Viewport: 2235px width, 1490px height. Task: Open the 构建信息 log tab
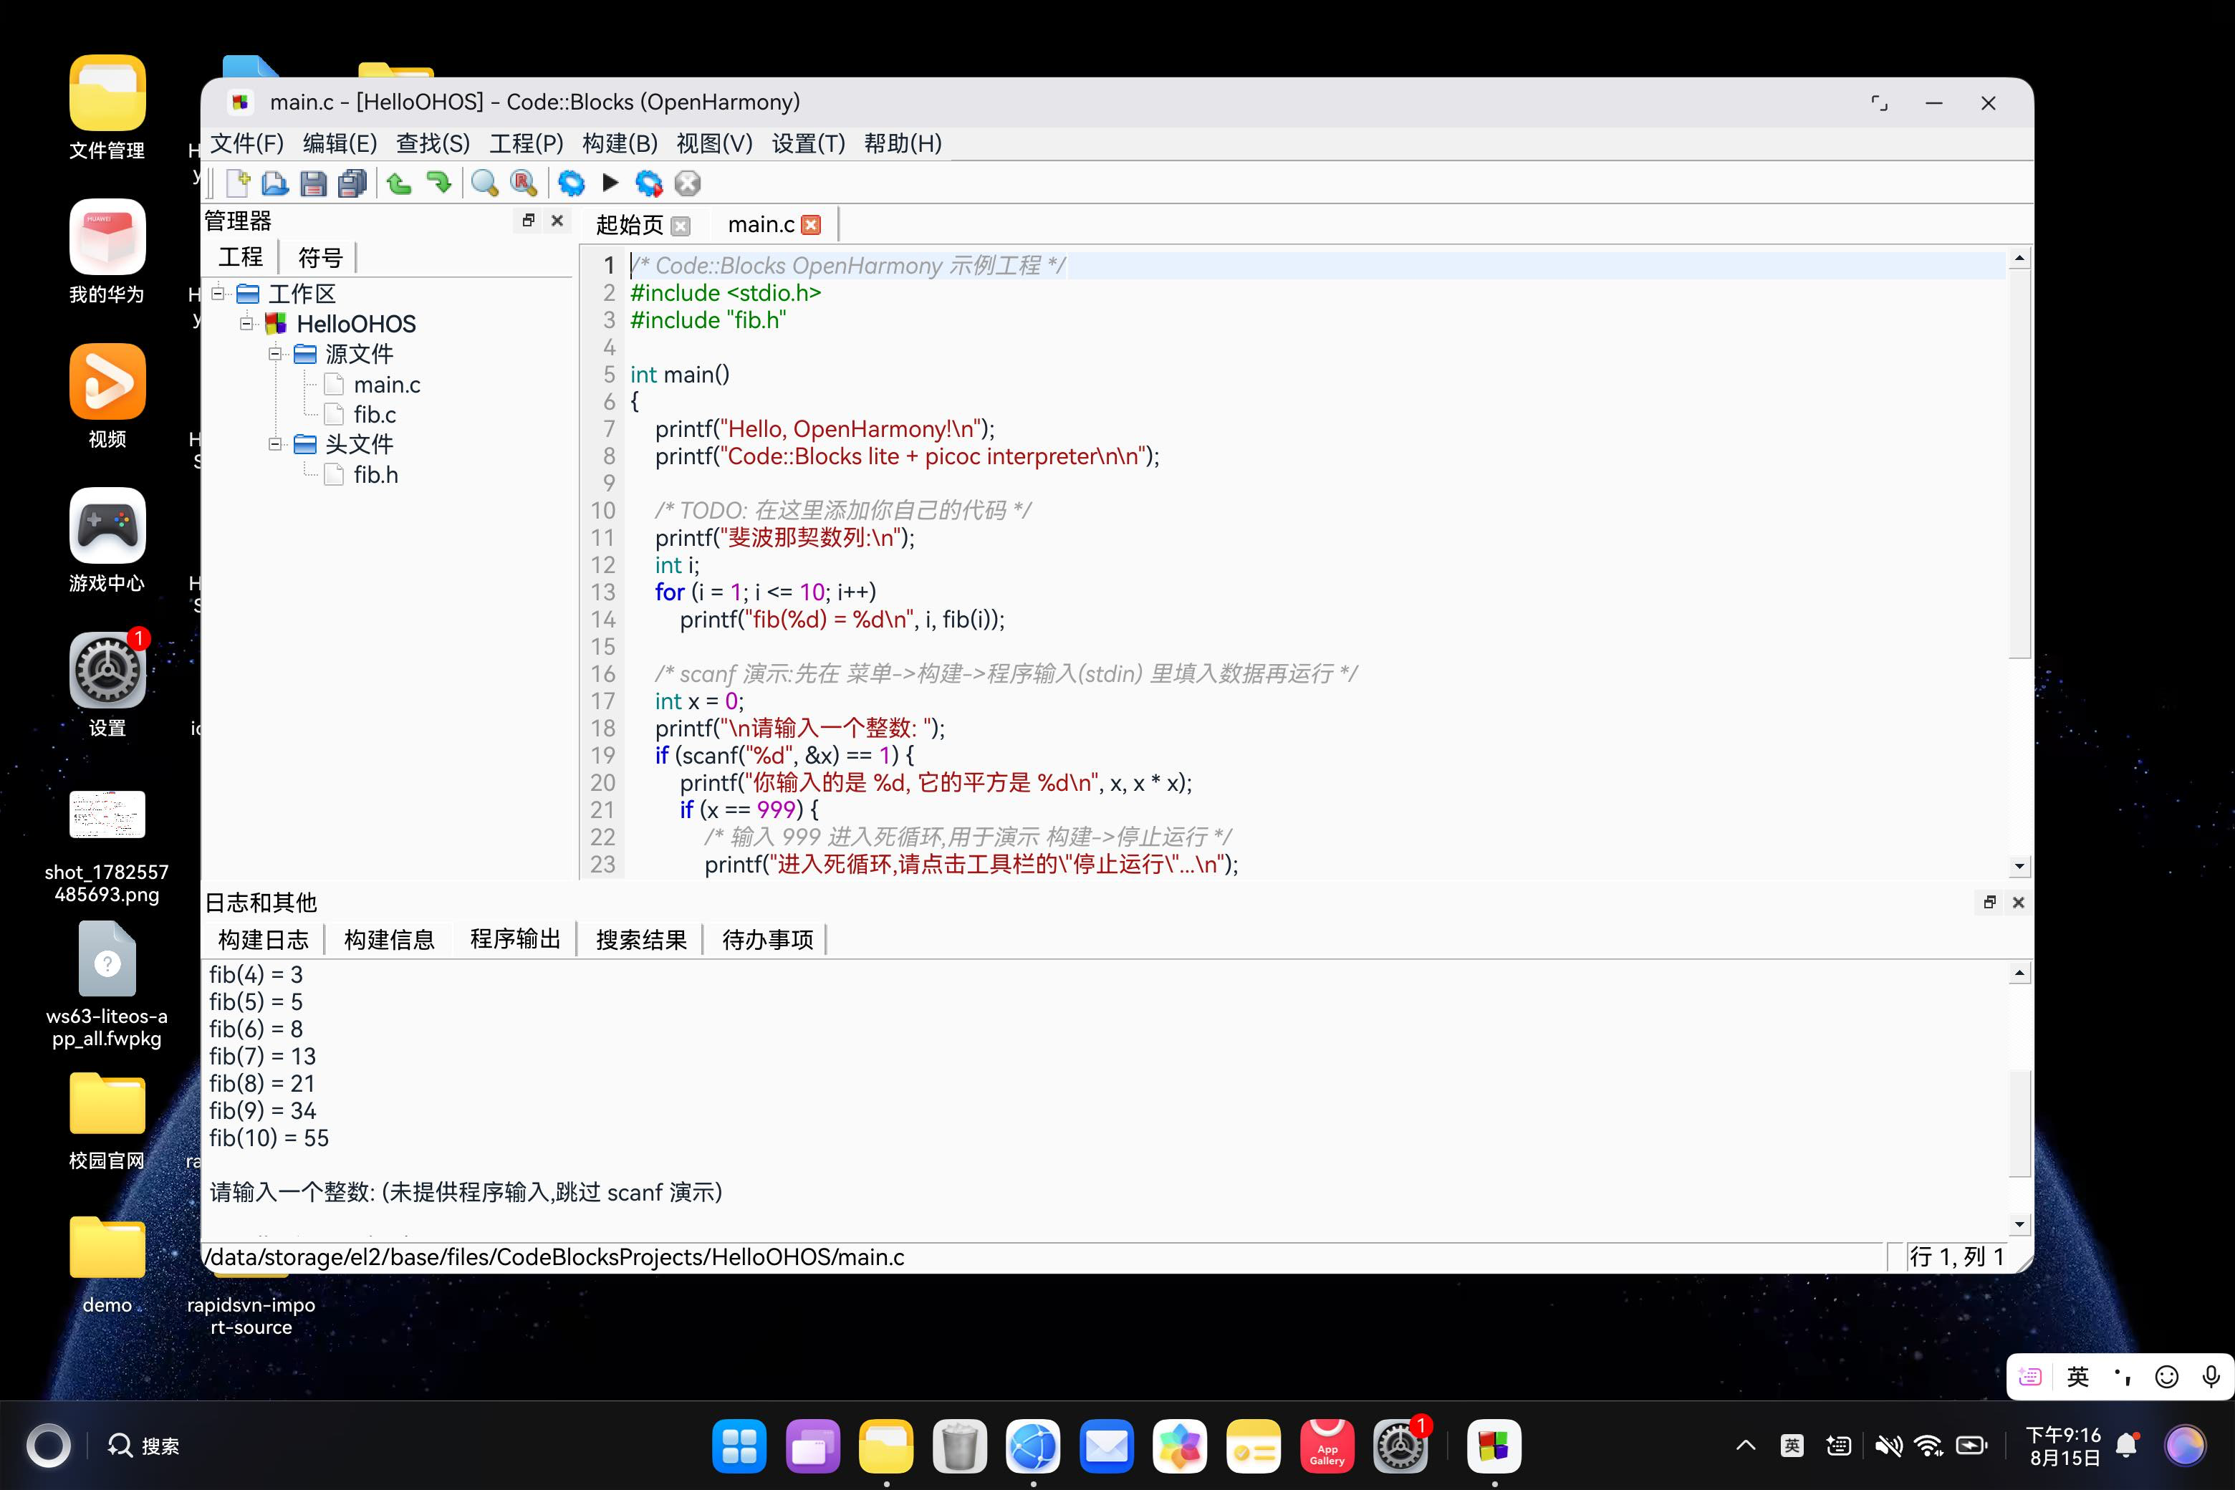coord(390,940)
